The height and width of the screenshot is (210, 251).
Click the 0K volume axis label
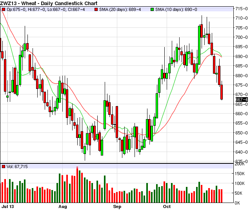237,203
